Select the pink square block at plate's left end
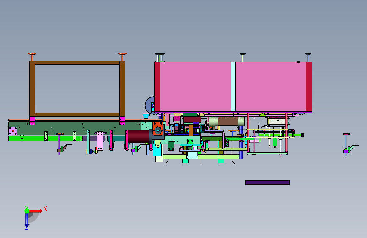This screenshot has height=238, width=367. (13, 131)
